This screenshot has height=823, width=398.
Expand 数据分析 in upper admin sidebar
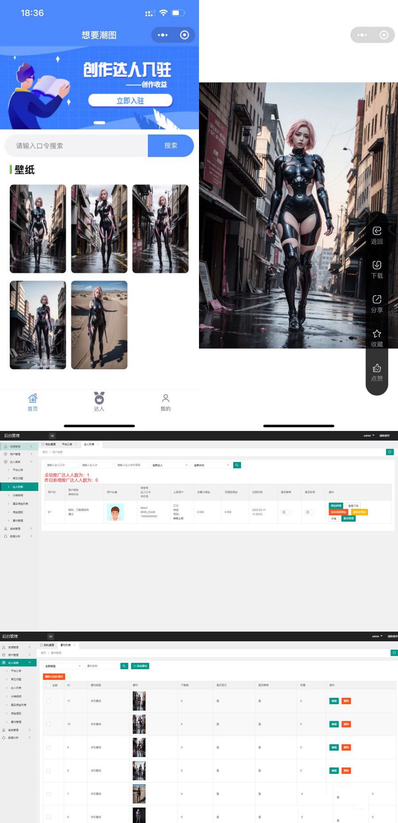click(x=19, y=536)
